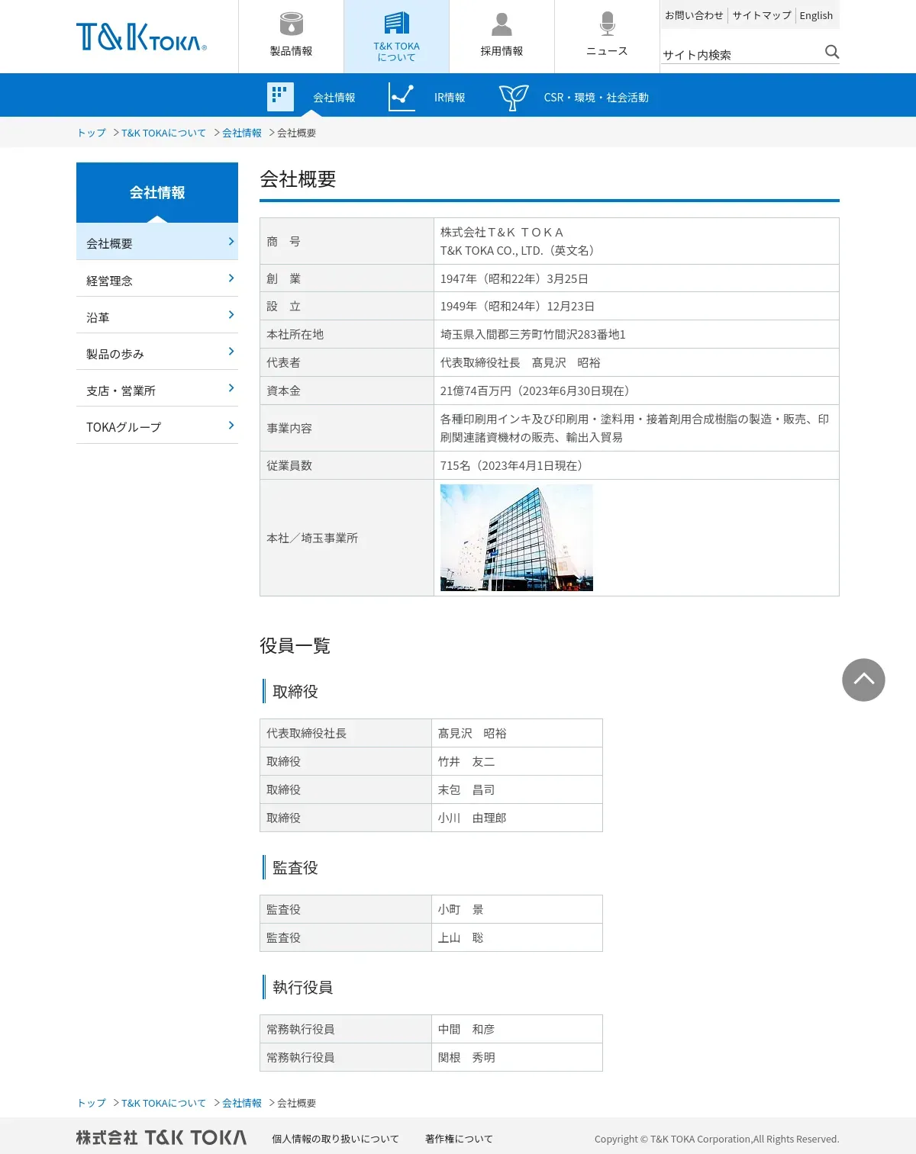Image resolution: width=916 pixels, height=1154 pixels.
Task: Open 個人情報の取り扱いについて footer link
Action: (335, 1139)
